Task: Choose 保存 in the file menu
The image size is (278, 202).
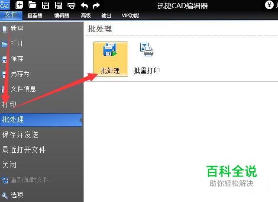Action: [17, 58]
